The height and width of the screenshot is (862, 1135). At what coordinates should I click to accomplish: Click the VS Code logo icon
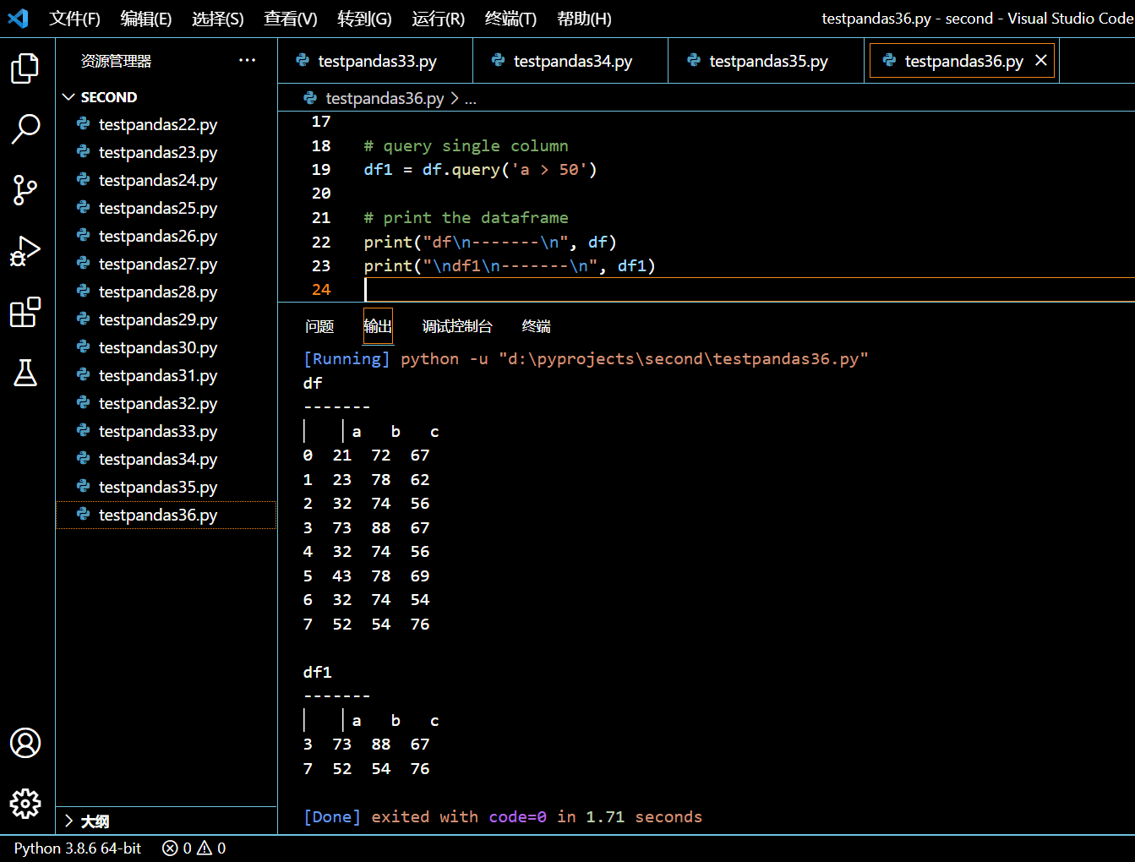click(x=18, y=19)
